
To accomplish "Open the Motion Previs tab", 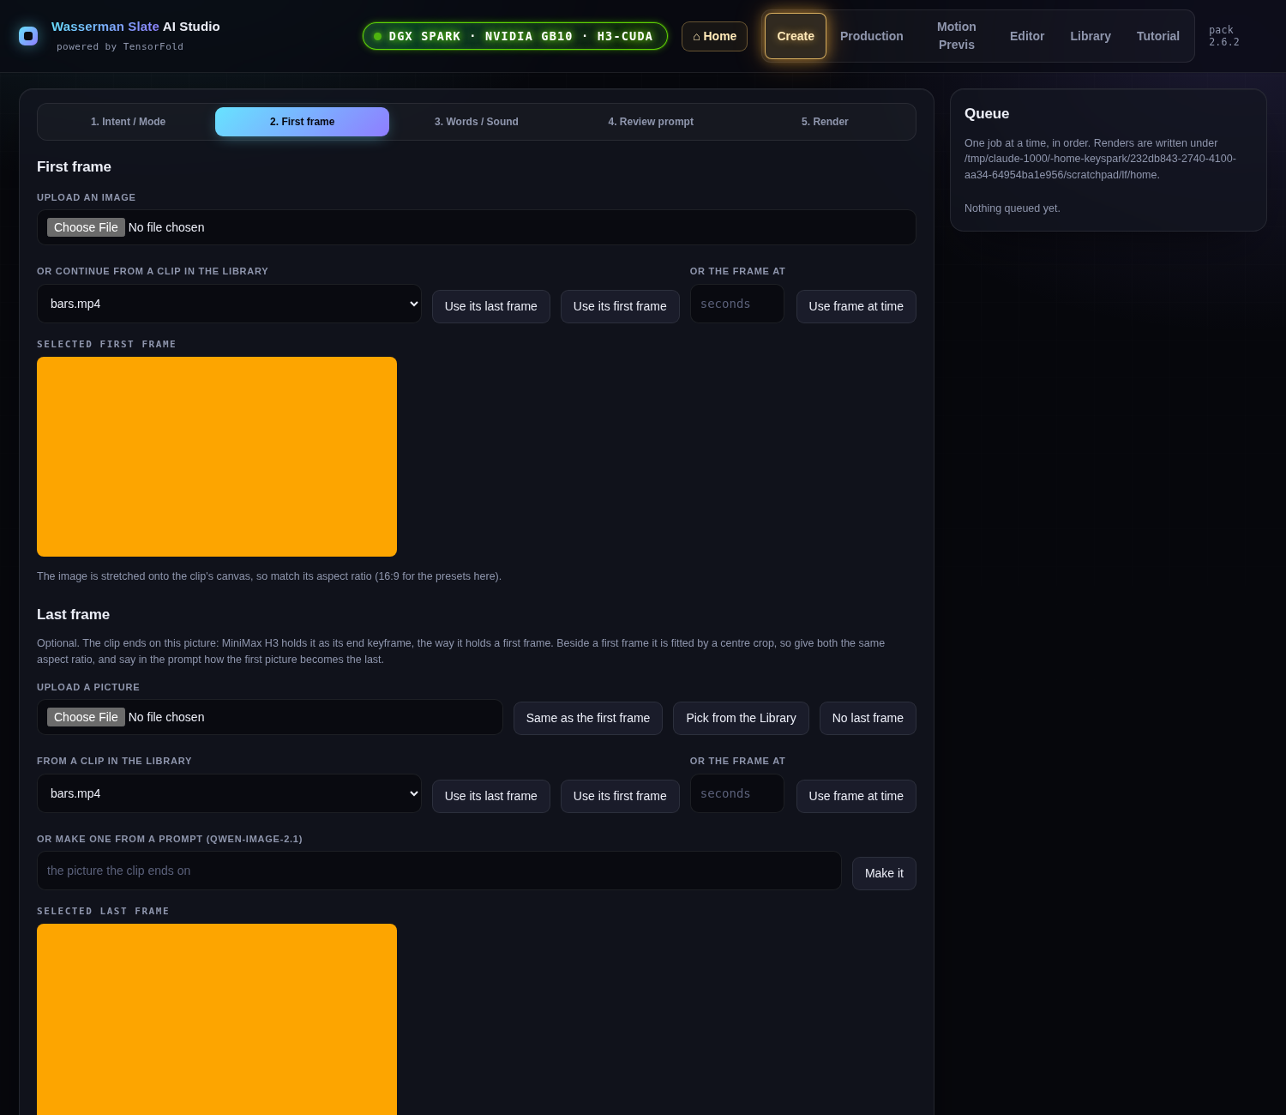I will pyautogui.click(x=957, y=36).
